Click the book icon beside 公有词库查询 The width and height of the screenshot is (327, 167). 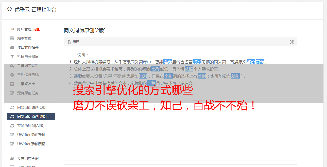(12, 158)
